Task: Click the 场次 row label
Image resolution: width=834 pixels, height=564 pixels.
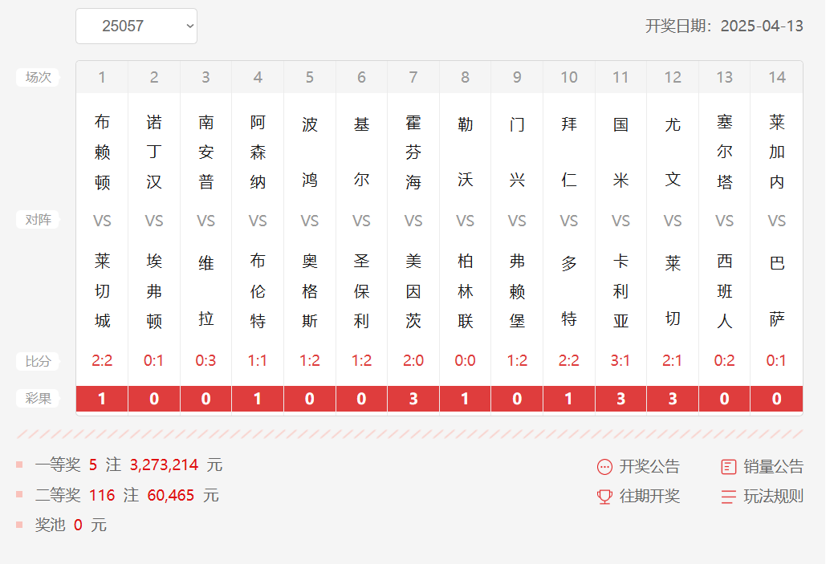Action: (38, 77)
